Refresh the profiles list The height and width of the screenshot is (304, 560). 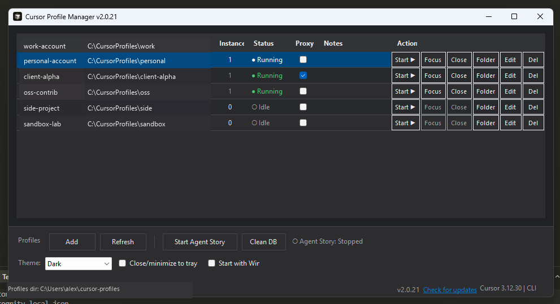[123, 242]
